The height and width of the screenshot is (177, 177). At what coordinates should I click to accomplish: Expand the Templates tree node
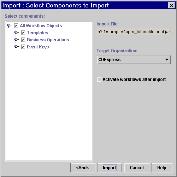click(16, 32)
